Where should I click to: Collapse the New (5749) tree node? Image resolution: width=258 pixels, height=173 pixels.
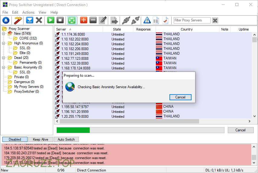pos(3,34)
